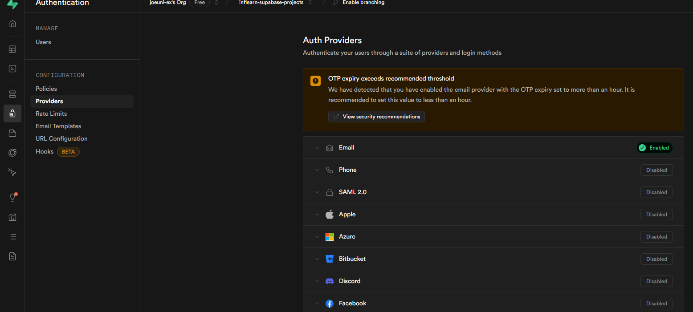Screen dimensions: 693x312
Task: Click the Disabled badge on Phone row
Action: point(656,170)
